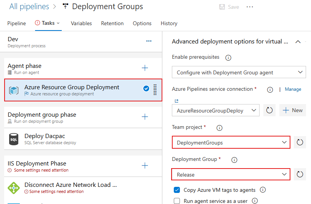Toggle the Azure Resource Group Deployment task checkmark
Image resolution: width=311 pixels, height=204 pixels.
(146, 88)
